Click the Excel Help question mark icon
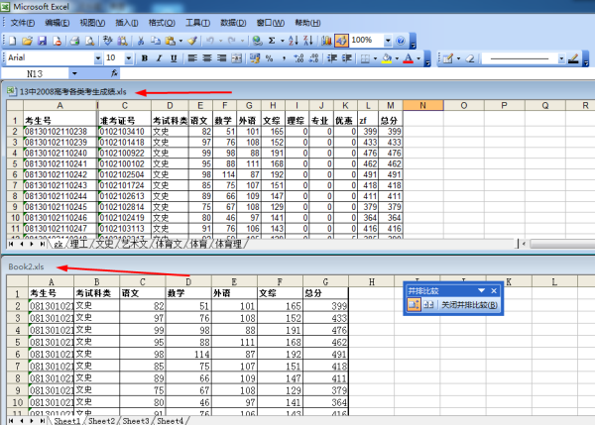Screen dimensions: 595x425 pyautogui.click(x=402, y=41)
